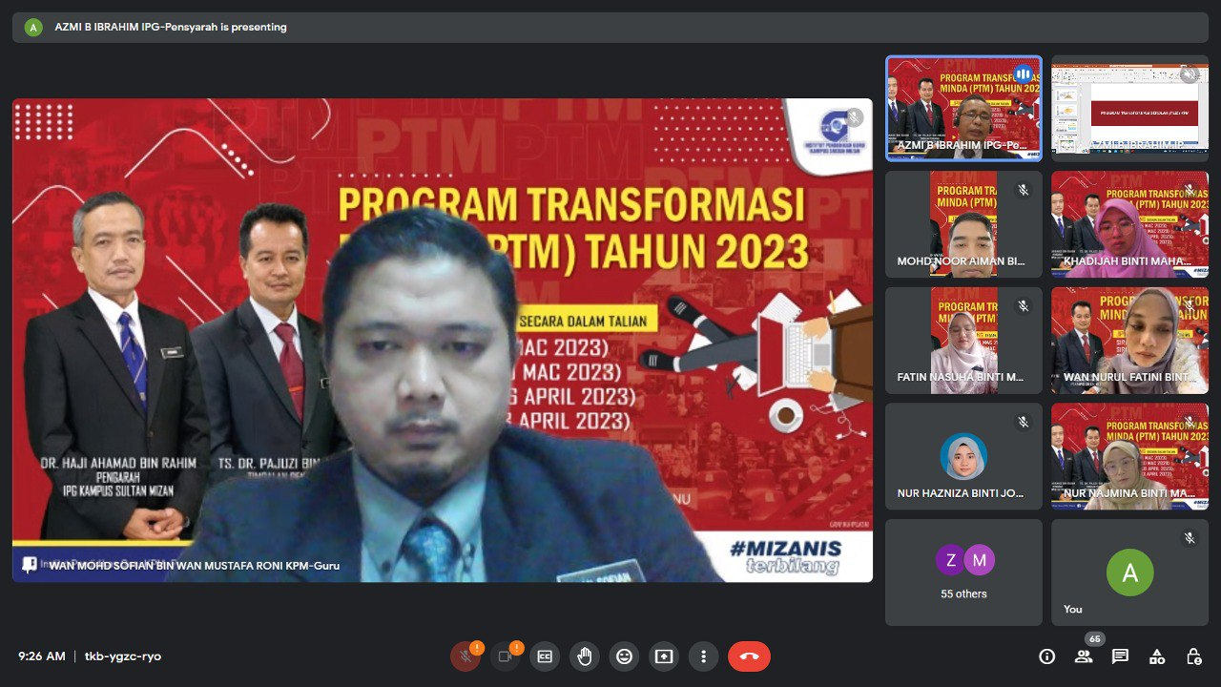Screen dimensions: 1221x687
Task: Toggle the camera button
Action: coord(505,656)
